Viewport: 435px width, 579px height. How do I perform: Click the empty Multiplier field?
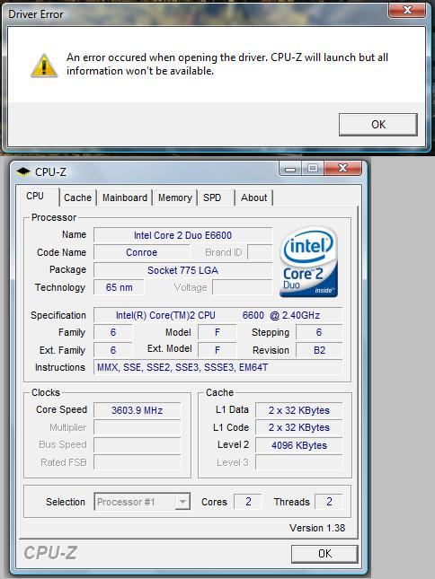coord(138,427)
